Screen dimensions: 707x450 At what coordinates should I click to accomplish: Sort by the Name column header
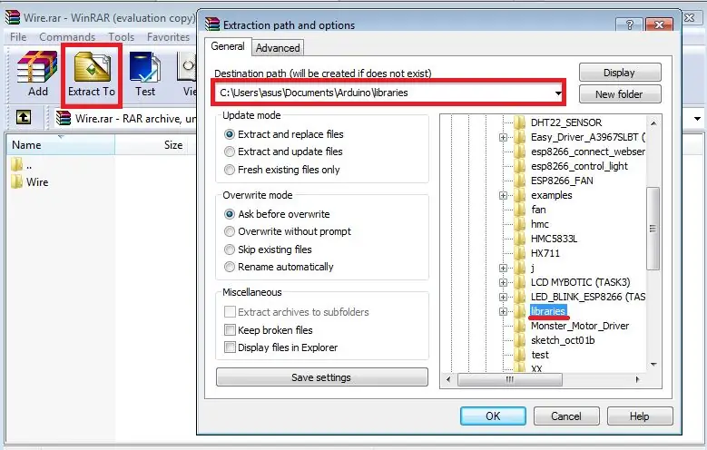pos(61,145)
